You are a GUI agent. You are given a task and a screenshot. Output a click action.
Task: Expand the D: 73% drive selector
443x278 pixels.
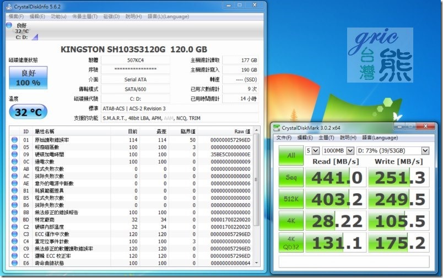[x=393, y=150]
